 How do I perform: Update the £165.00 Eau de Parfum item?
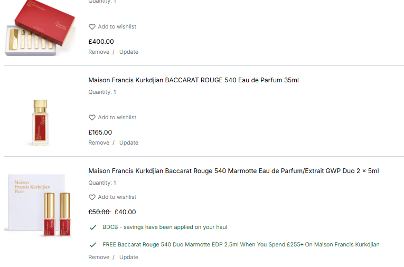(x=129, y=143)
